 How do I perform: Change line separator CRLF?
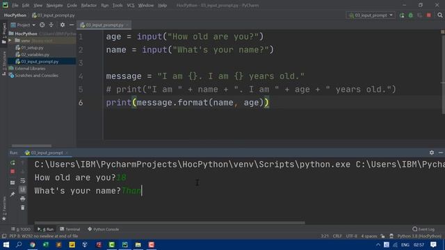tap(337, 236)
